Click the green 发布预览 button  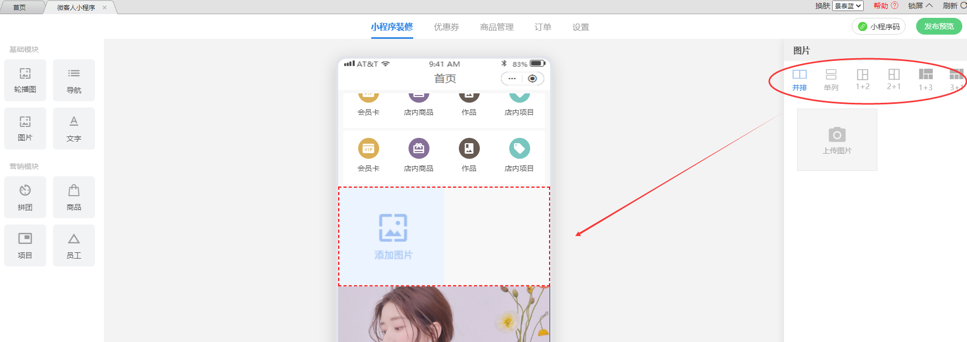click(x=939, y=26)
